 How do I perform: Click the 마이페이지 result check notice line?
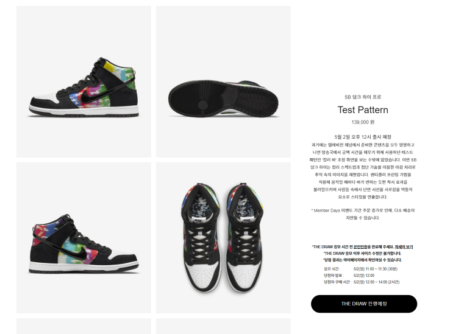[362, 260]
